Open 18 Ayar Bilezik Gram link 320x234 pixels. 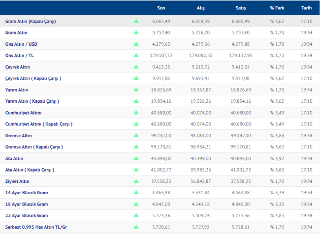point(27,204)
